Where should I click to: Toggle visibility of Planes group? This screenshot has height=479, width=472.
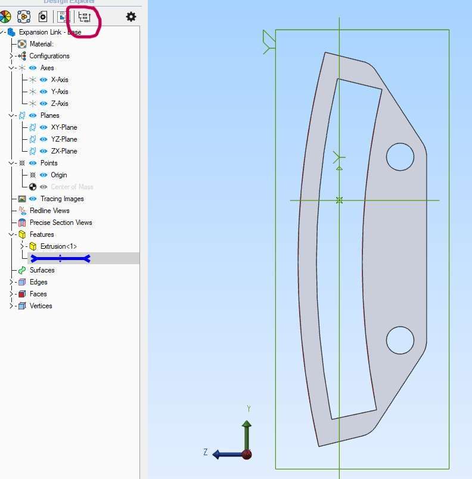[x=33, y=115]
